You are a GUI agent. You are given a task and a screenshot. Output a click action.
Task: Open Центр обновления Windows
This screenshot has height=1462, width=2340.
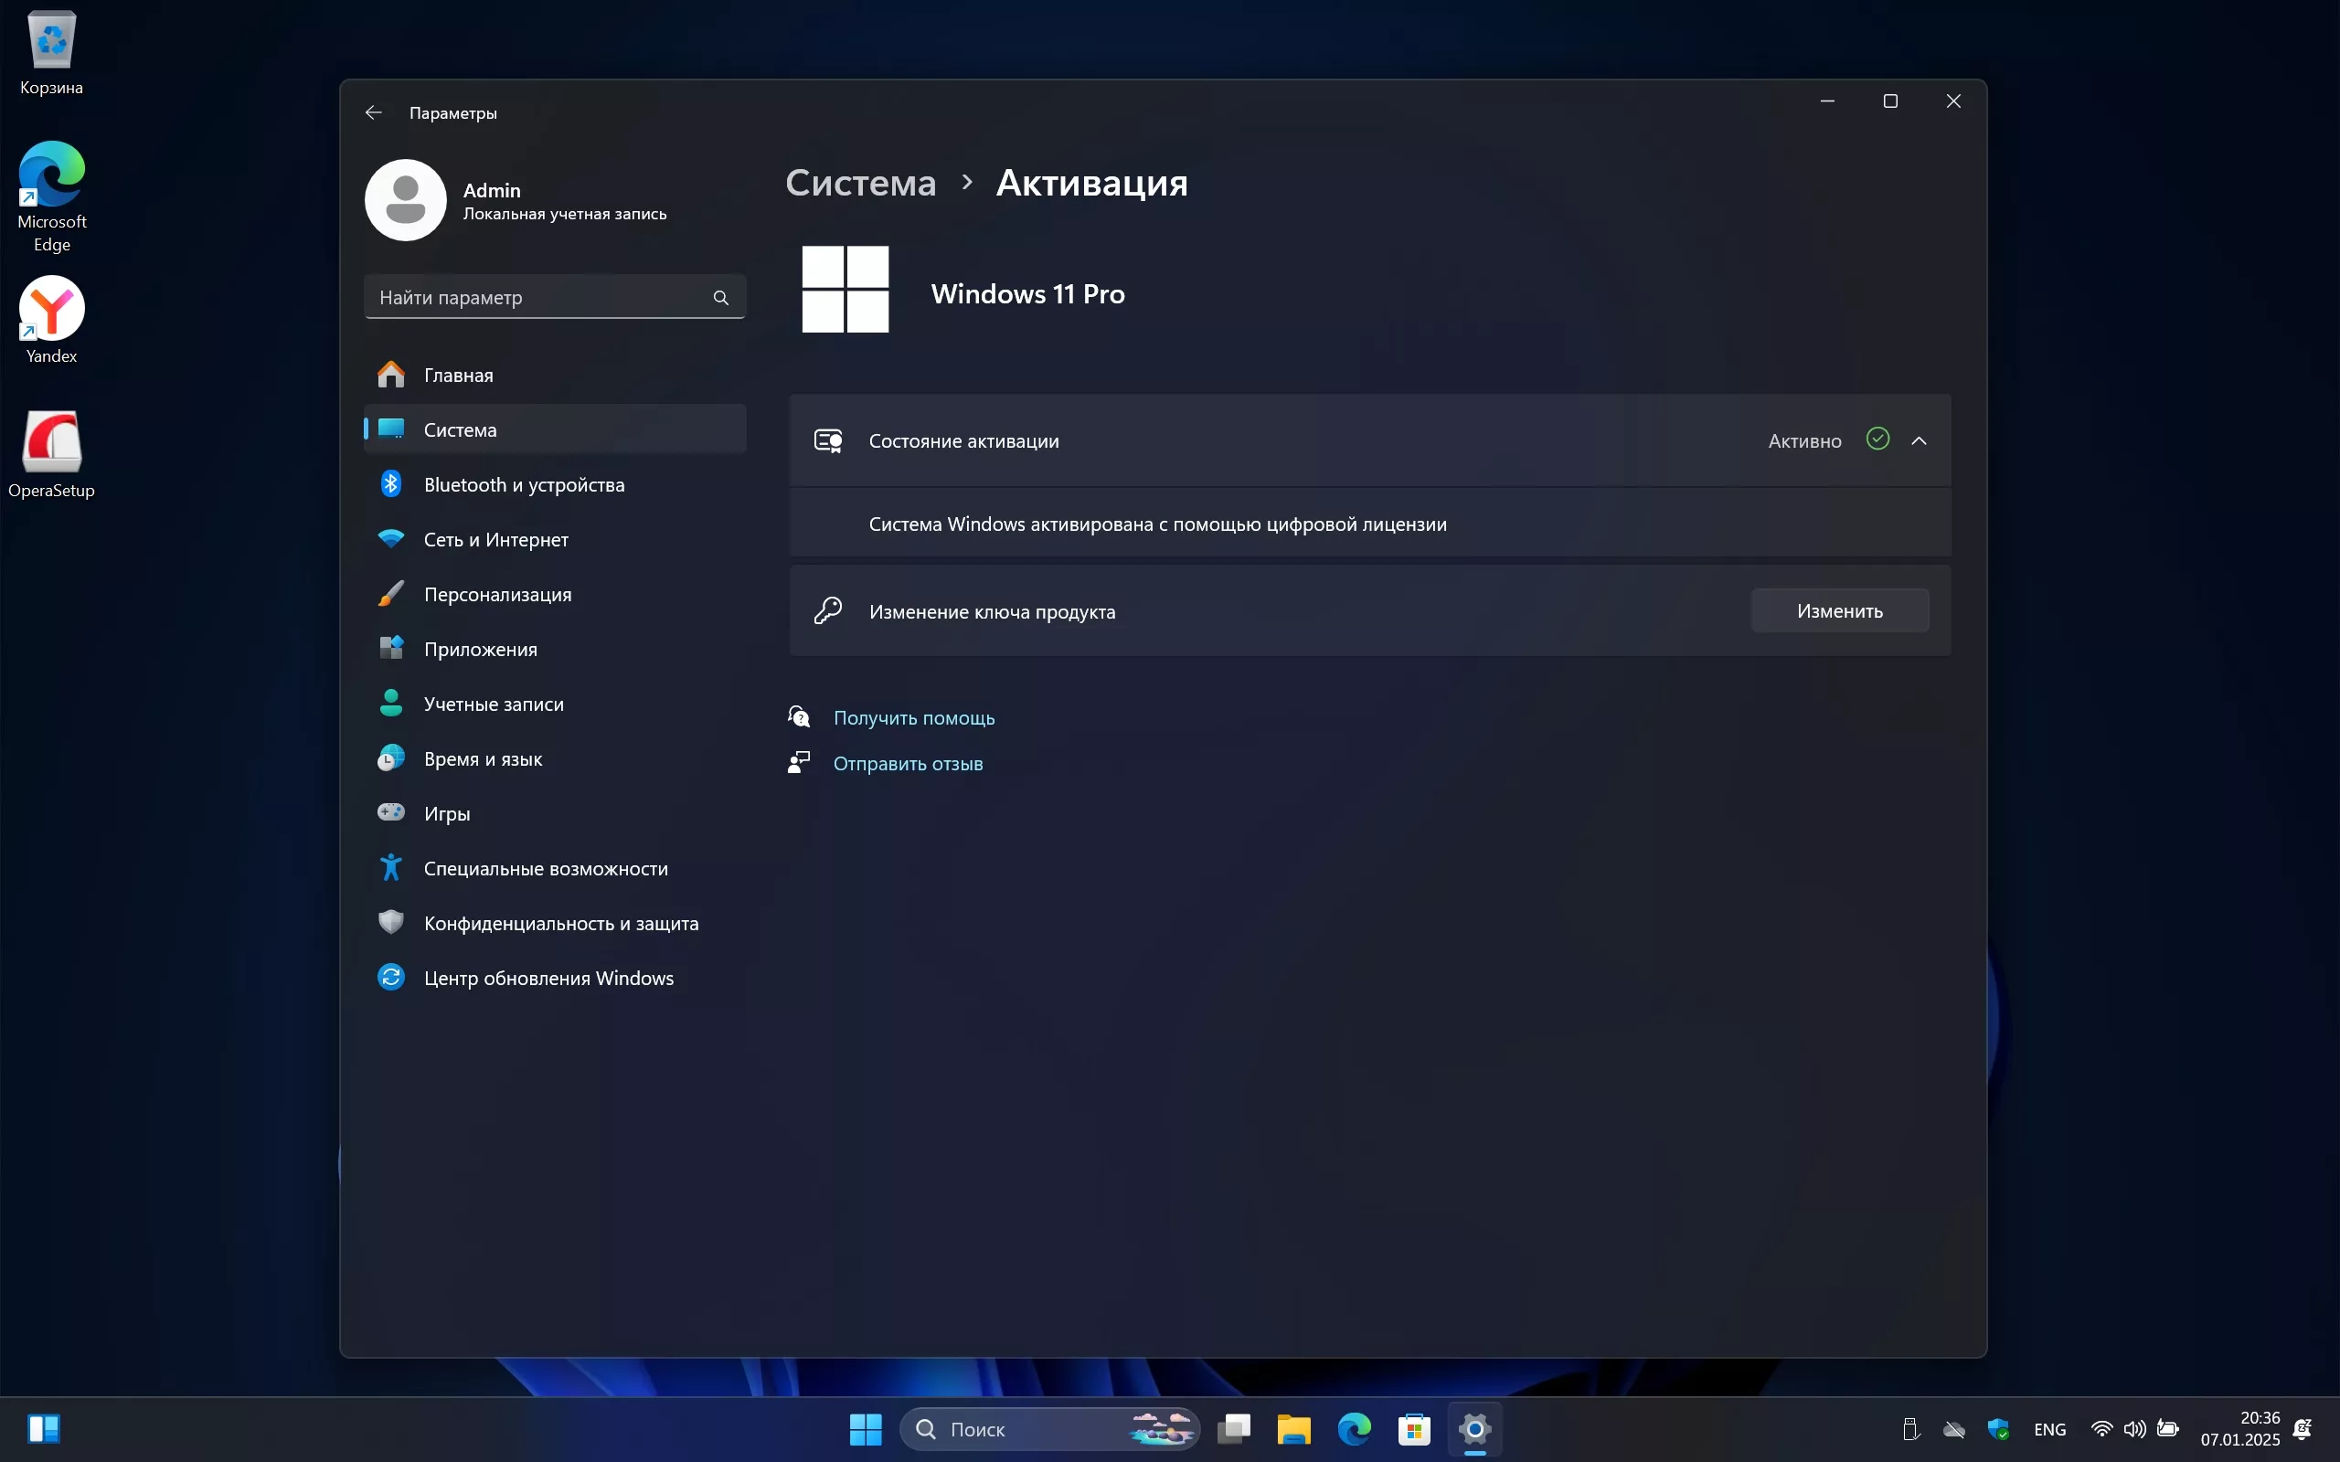[548, 979]
